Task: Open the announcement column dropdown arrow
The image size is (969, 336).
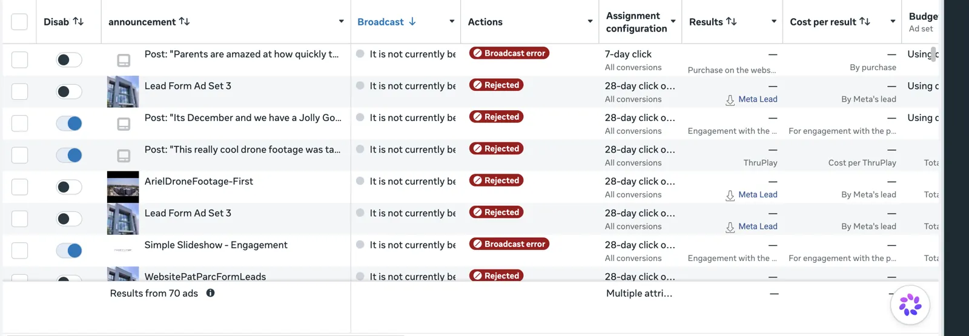Action: click(341, 22)
